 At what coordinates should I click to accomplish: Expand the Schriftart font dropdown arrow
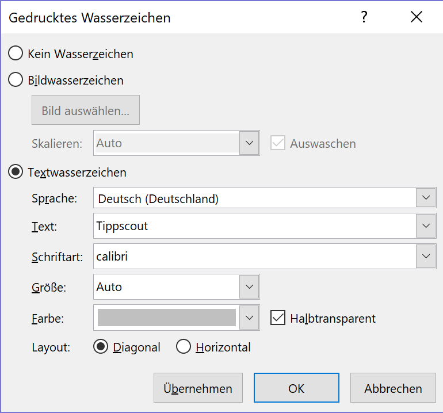[x=426, y=256]
